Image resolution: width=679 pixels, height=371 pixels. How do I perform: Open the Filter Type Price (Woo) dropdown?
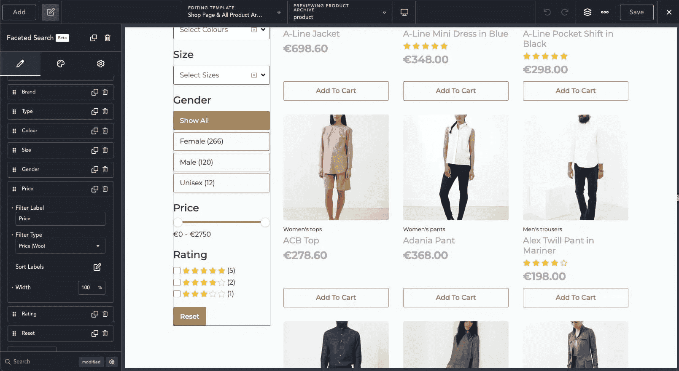60,246
